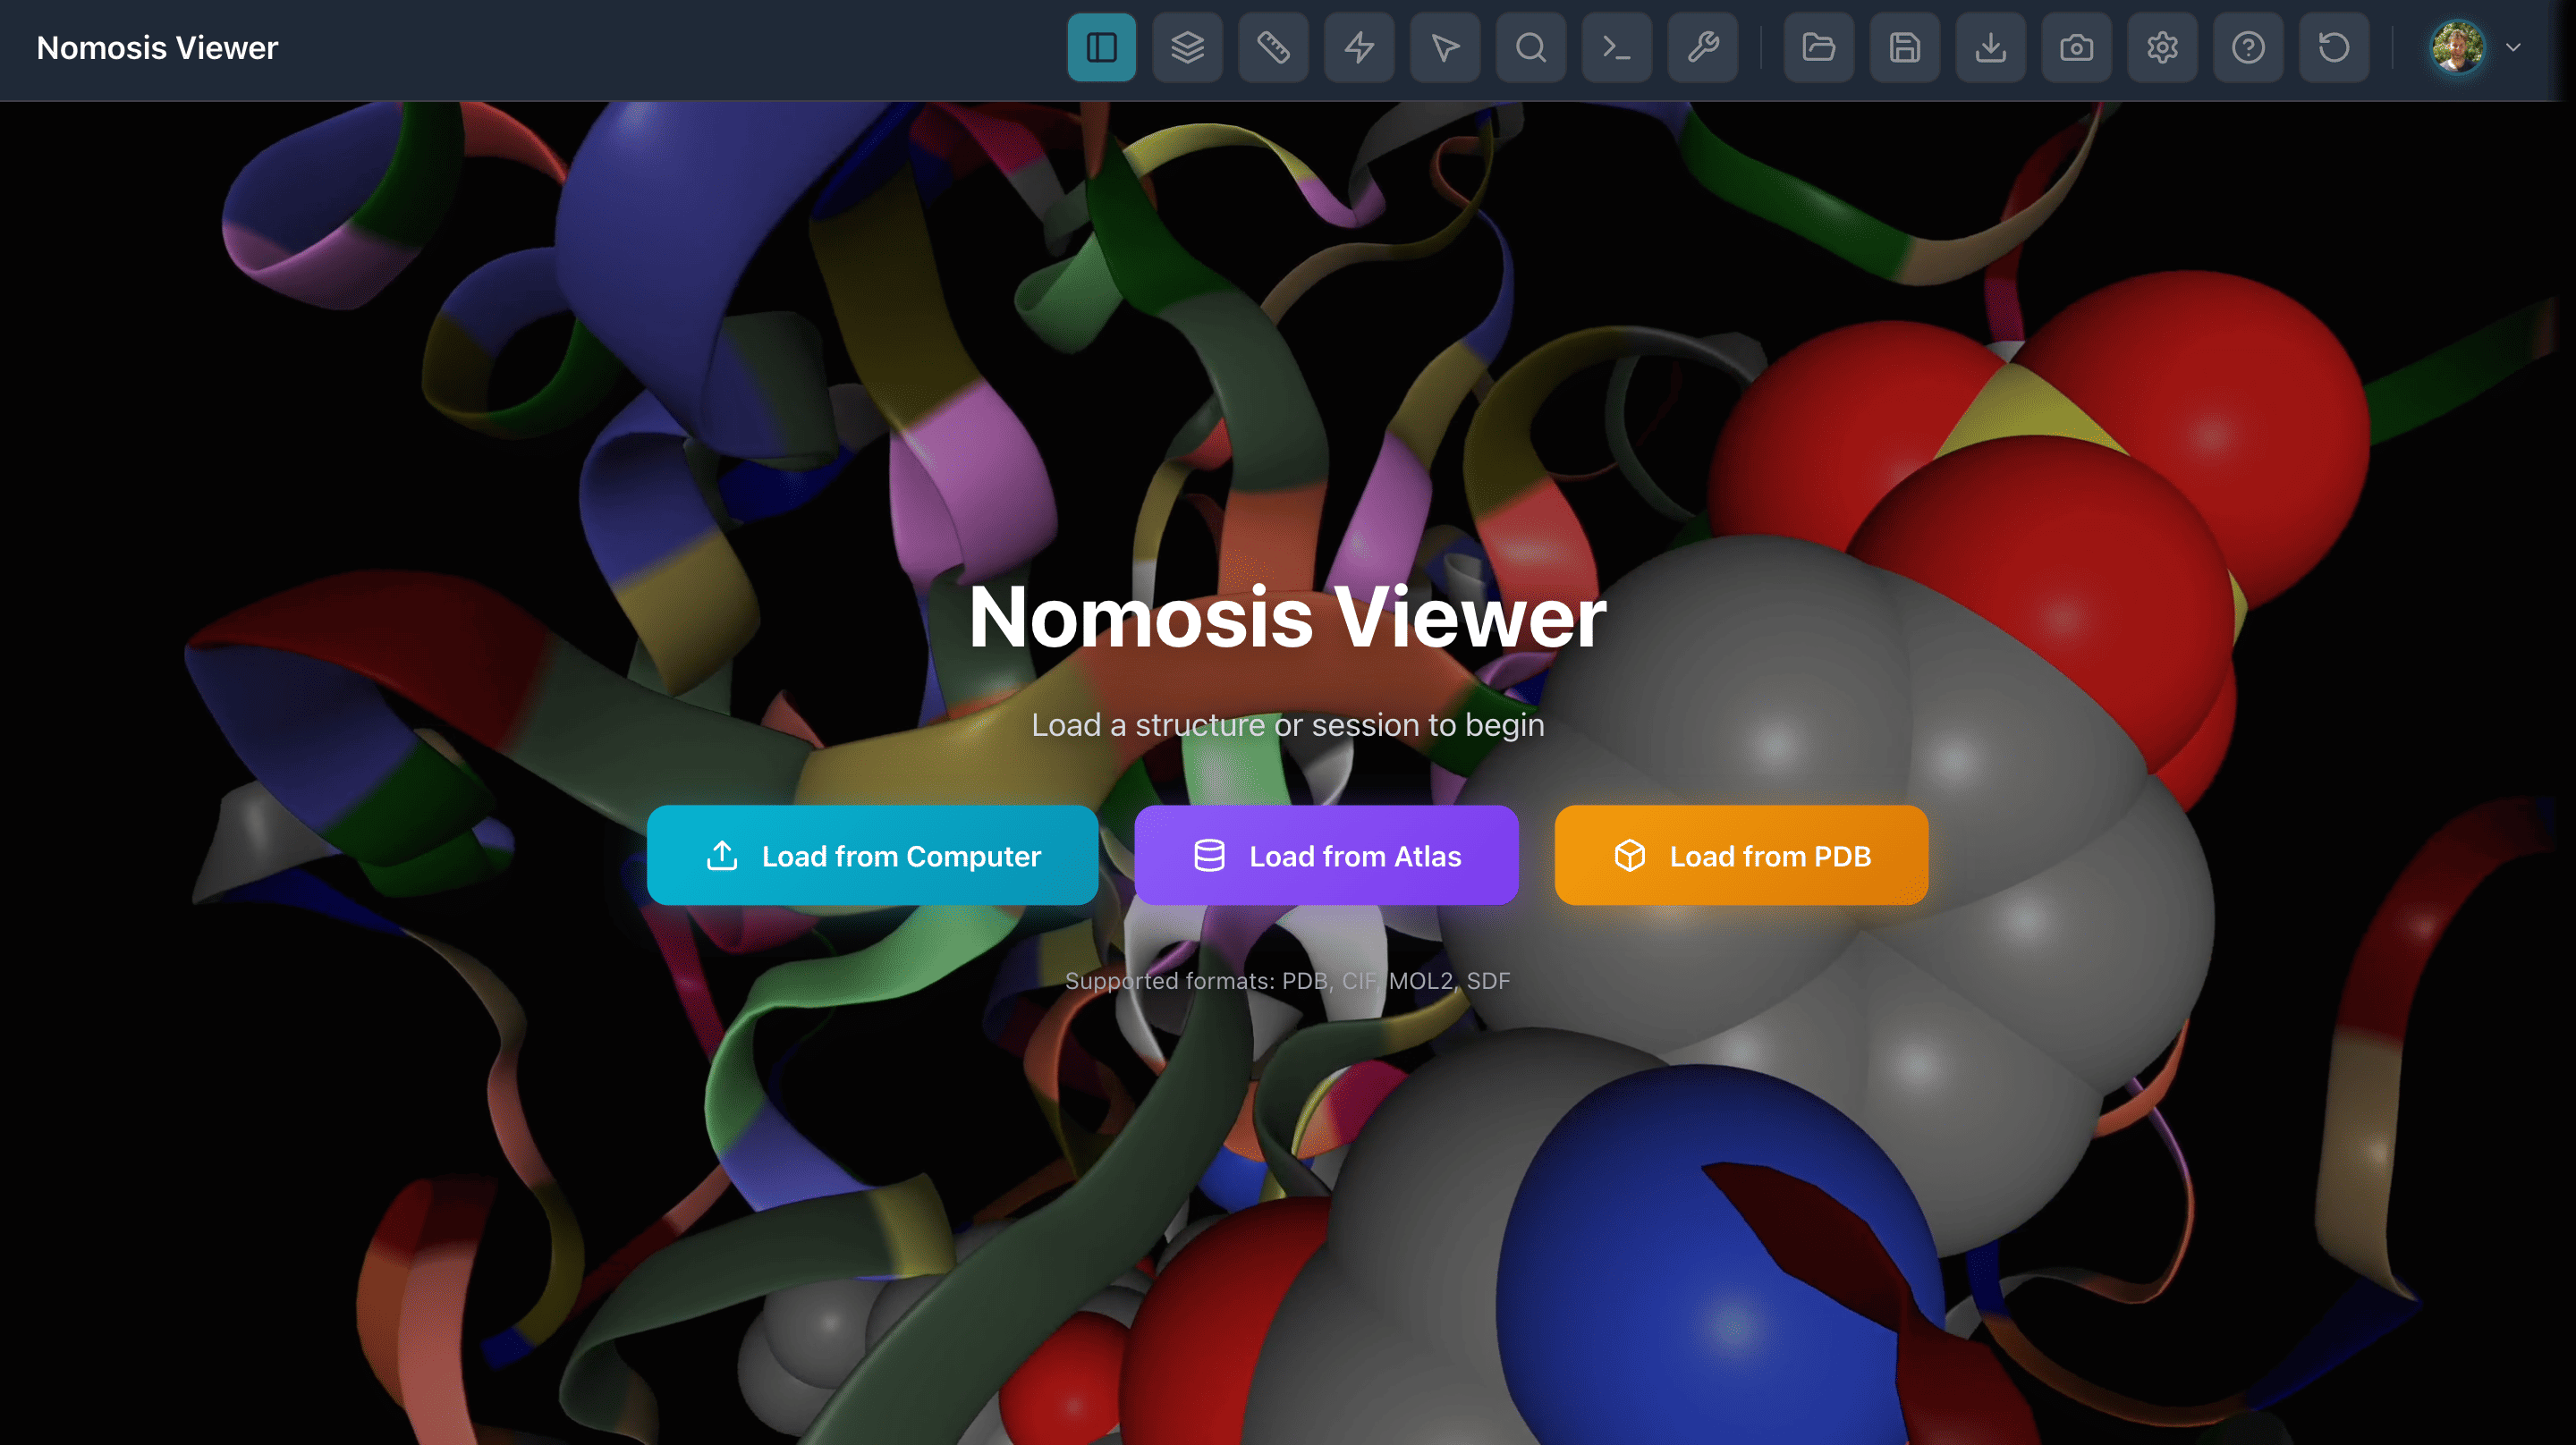Click the download export icon
The height and width of the screenshot is (1445, 2576).
click(x=1990, y=47)
